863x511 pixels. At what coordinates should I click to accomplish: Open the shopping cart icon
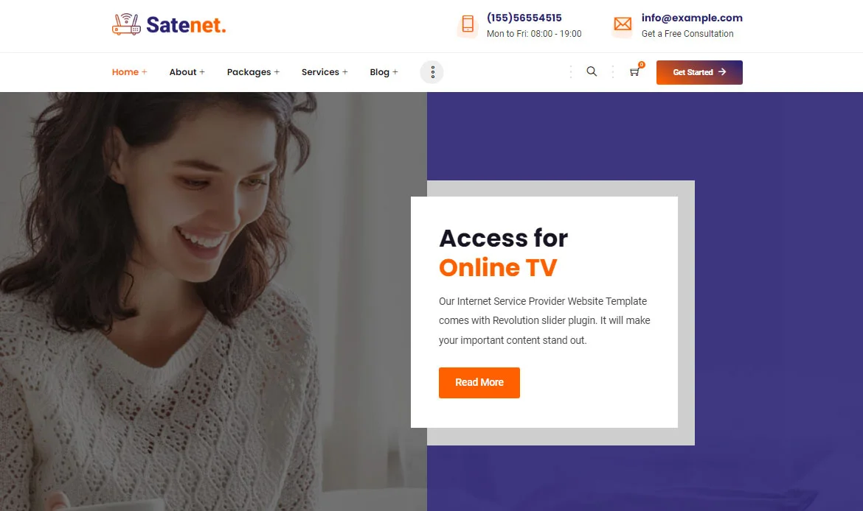tap(634, 72)
